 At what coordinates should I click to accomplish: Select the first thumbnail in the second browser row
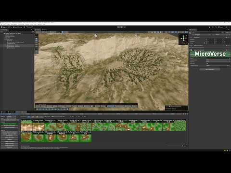click(x=26, y=136)
